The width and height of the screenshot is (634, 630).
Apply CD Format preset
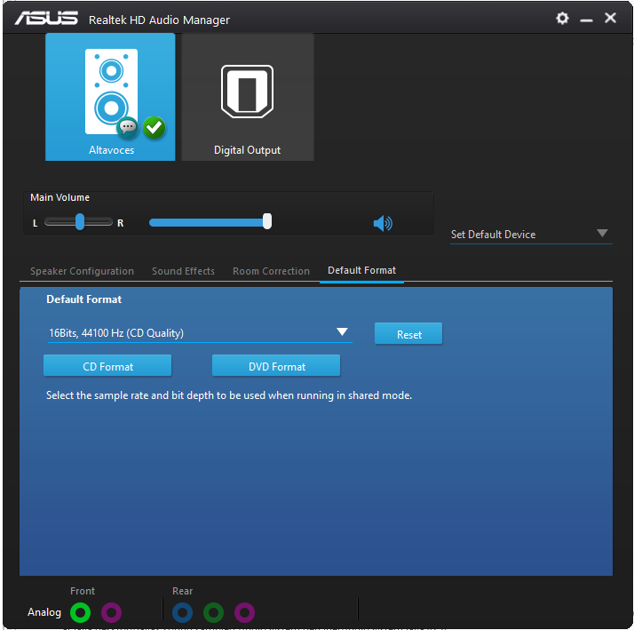click(x=107, y=366)
